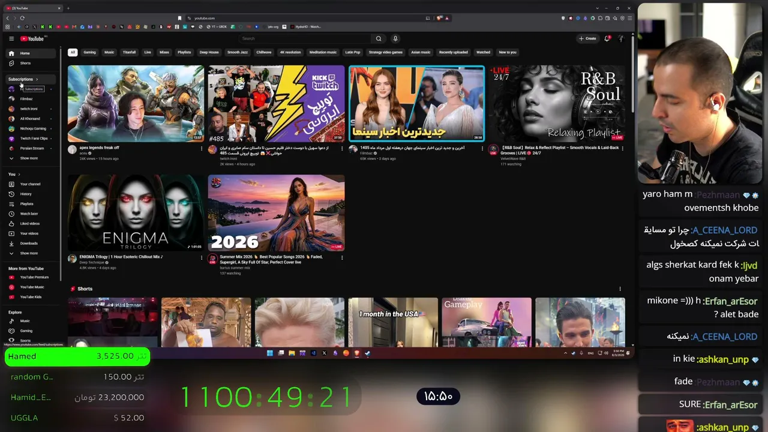This screenshot has height=432, width=768.
Task: Select the Chillwave filter chip
Action: [264, 52]
